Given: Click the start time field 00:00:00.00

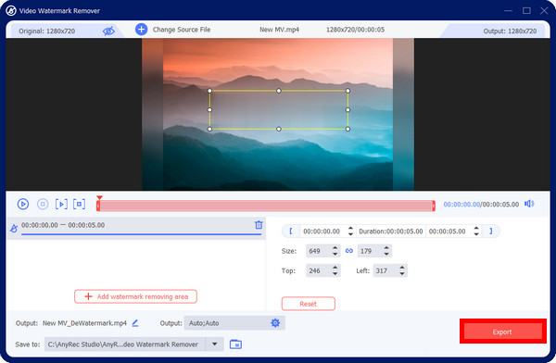Looking at the screenshot, I should (322, 232).
